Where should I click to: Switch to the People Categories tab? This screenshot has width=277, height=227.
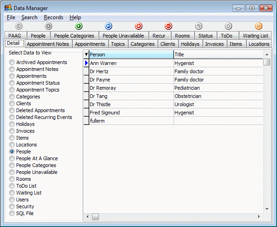pos(74,36)
